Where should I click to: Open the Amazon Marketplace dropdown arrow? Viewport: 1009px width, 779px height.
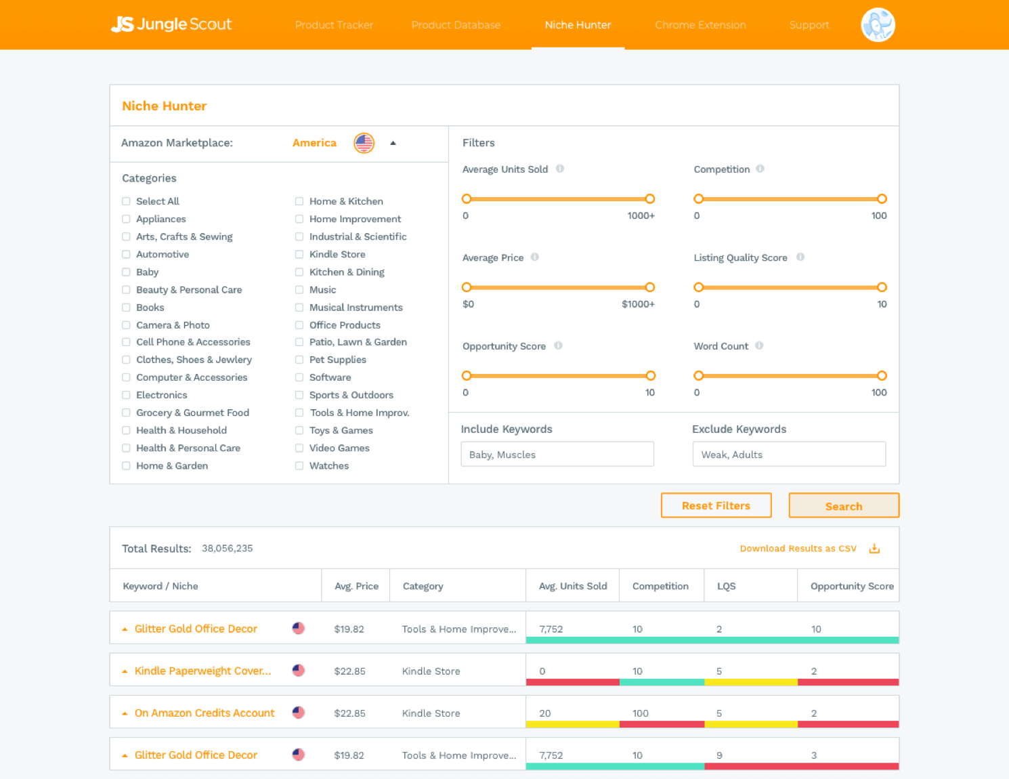coord(393,143)
